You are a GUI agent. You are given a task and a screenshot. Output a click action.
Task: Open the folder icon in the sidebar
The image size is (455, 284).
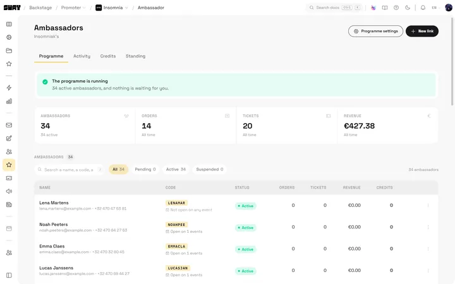[x=9, y=50]
